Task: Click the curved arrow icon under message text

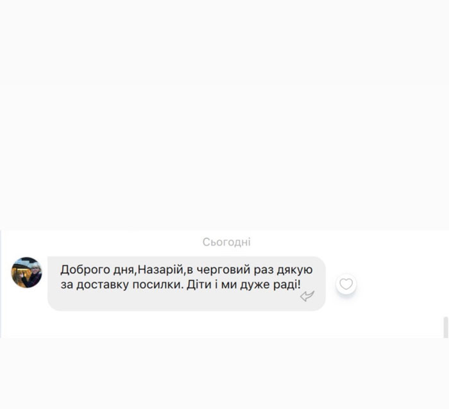Action: pyautogui.click(x=307, y=296)
